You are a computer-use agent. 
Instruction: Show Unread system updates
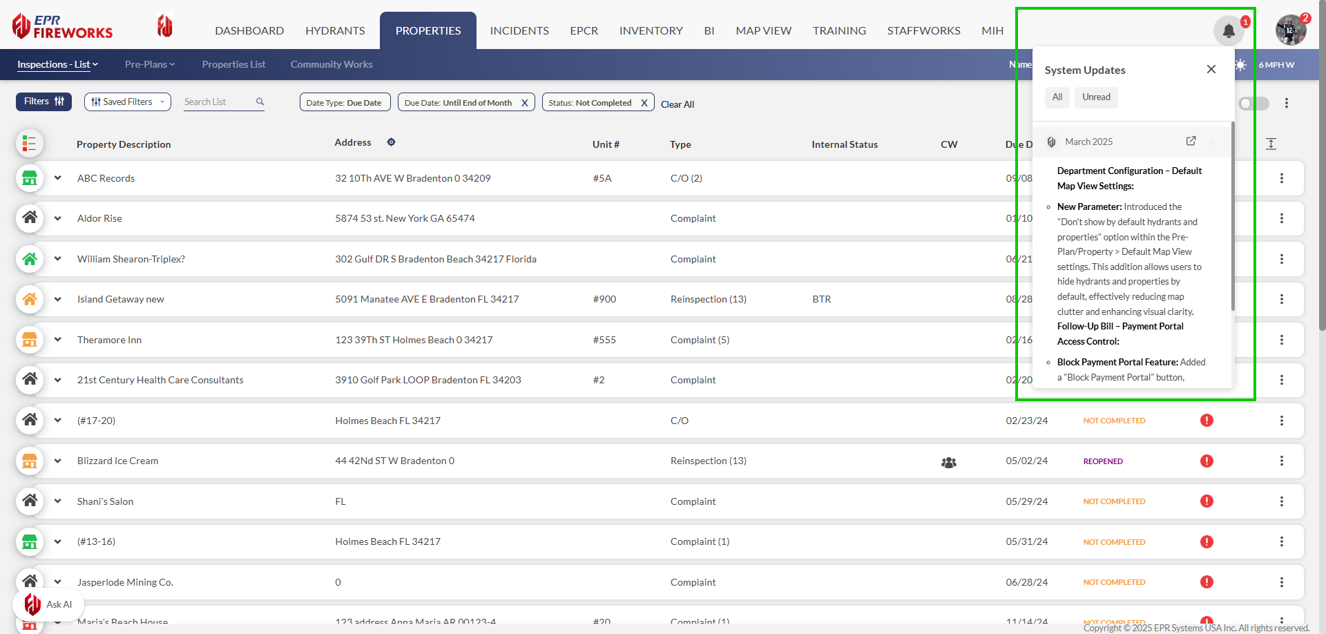click(x=1095, y=97)
